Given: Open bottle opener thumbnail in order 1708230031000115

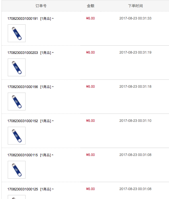Looking at the screenshot, I should 17,170.
